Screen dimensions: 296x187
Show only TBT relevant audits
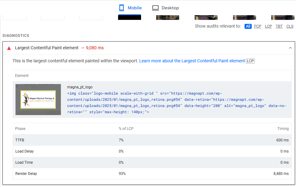(279, 26)
